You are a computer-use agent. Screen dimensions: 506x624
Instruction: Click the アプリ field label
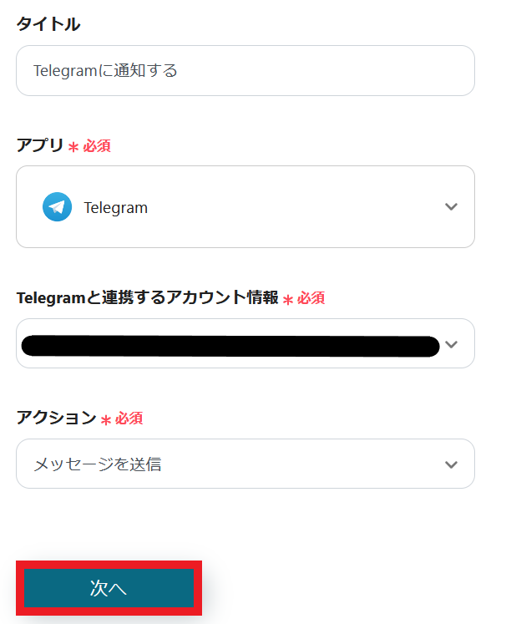[40, 145]
